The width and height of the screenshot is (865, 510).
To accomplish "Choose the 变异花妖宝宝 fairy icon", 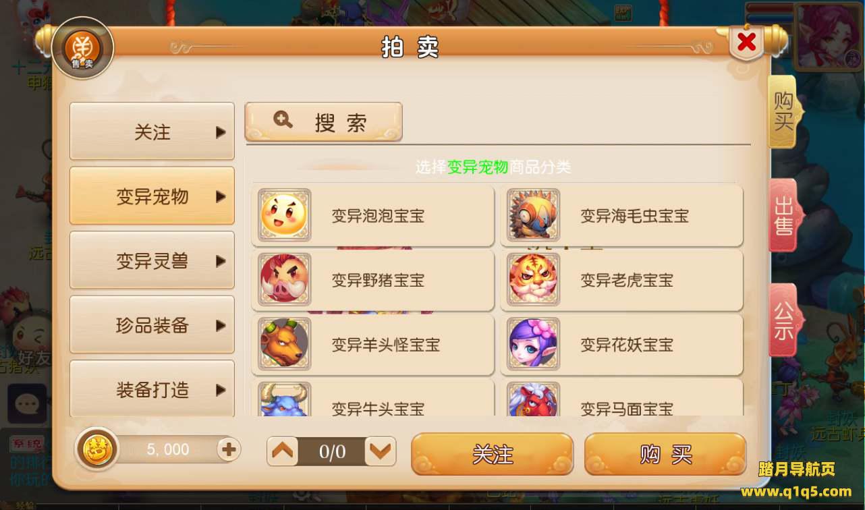I will click(534, 344).
